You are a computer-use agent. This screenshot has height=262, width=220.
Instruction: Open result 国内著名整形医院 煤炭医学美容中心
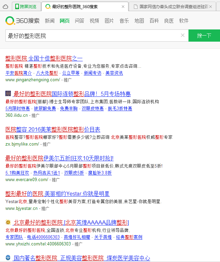pos(82,258)
